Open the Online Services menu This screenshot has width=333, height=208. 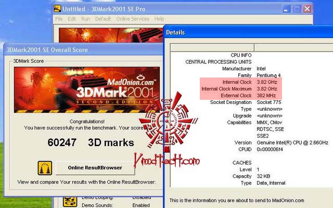[133, 19]
